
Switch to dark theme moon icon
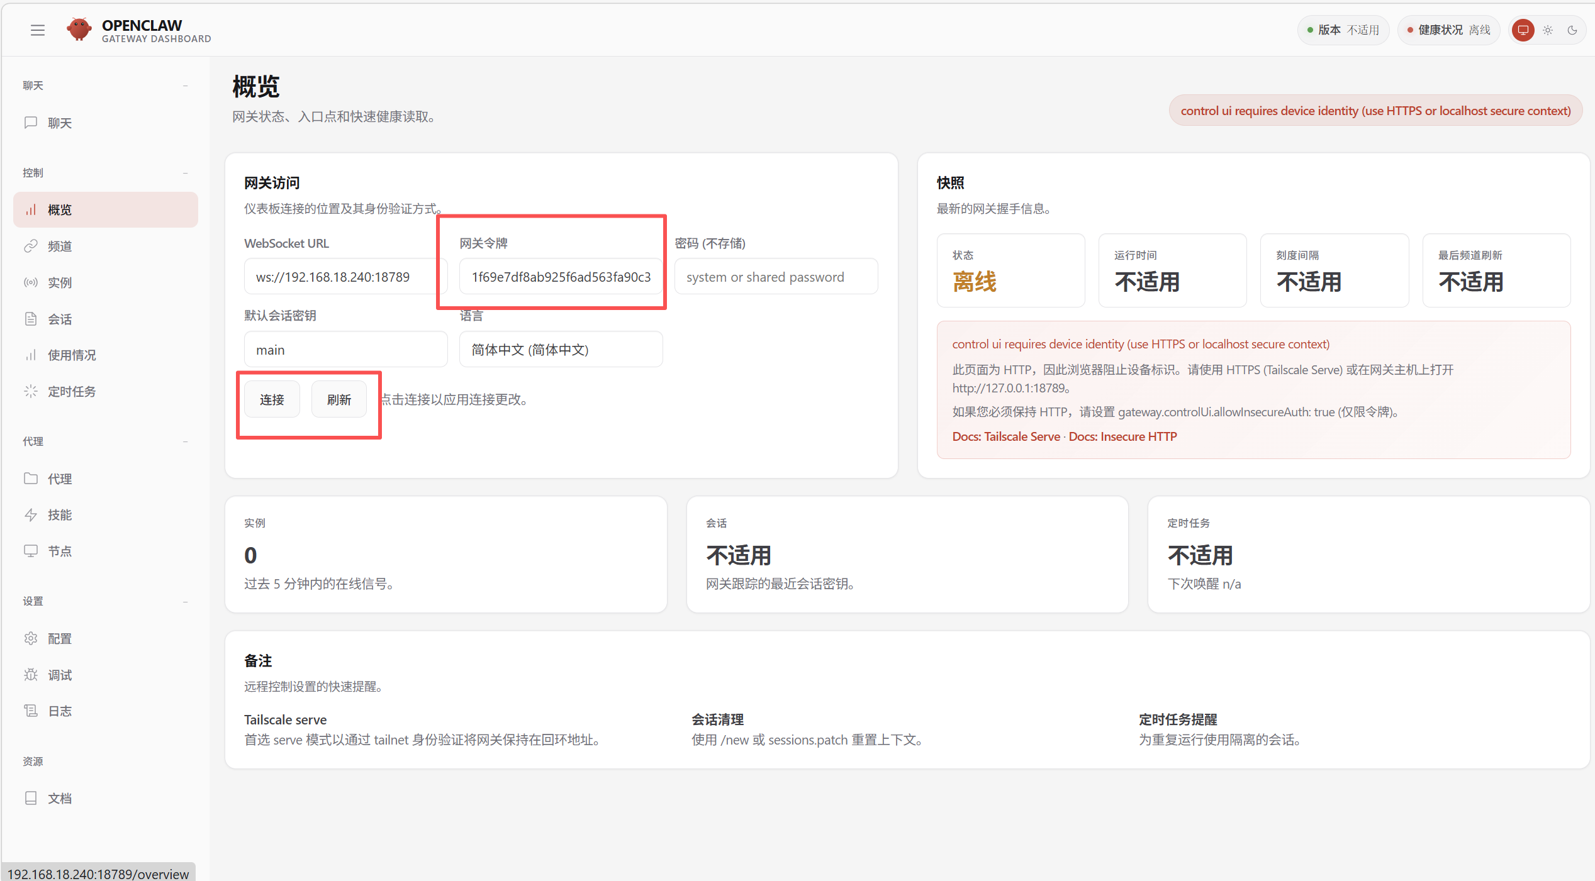click(x=1572, y=30)
